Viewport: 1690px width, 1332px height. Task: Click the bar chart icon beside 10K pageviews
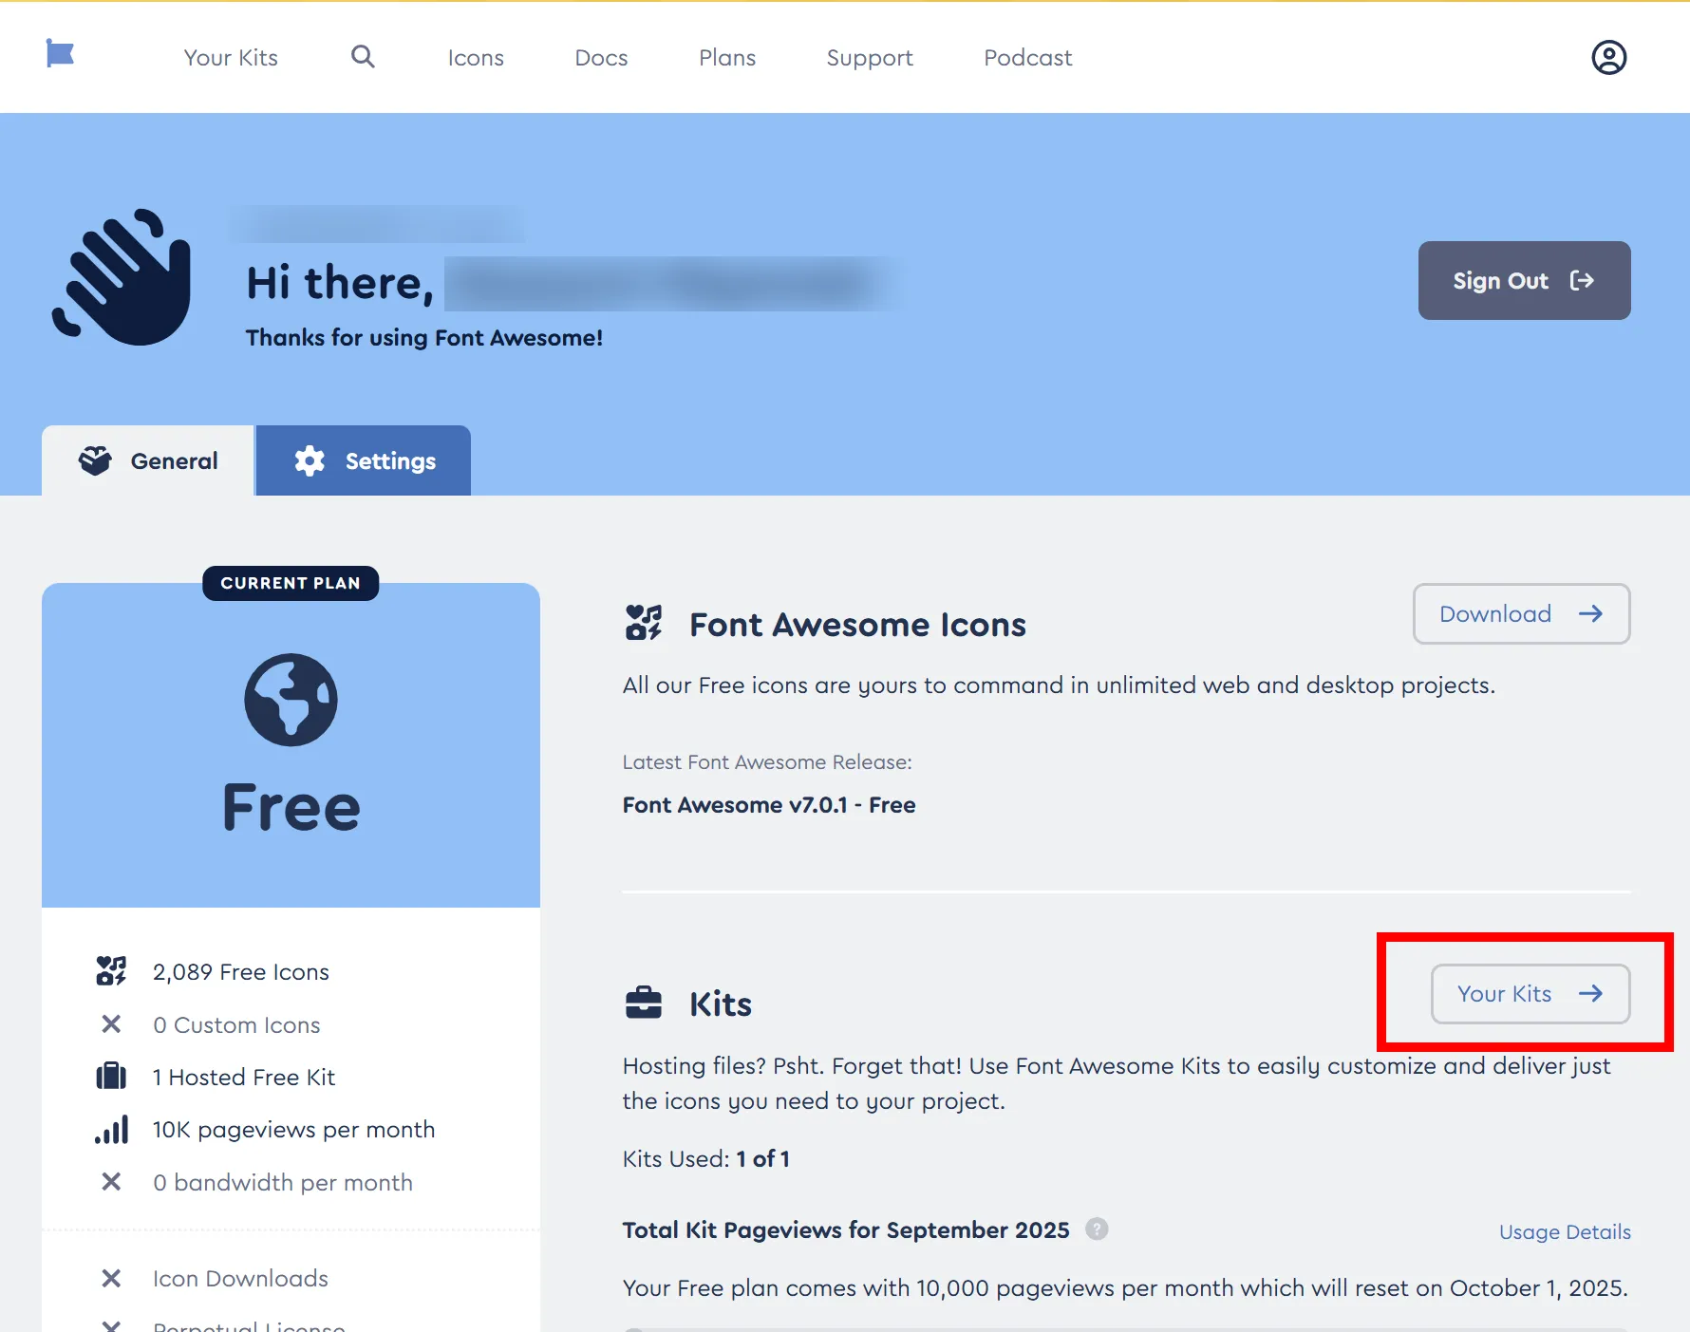click(x=111, y=1130)
